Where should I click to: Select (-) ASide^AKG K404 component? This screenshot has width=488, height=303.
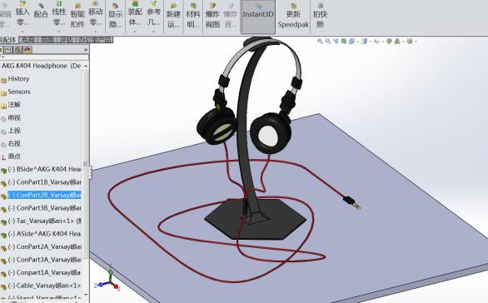(x=44, y=234)
